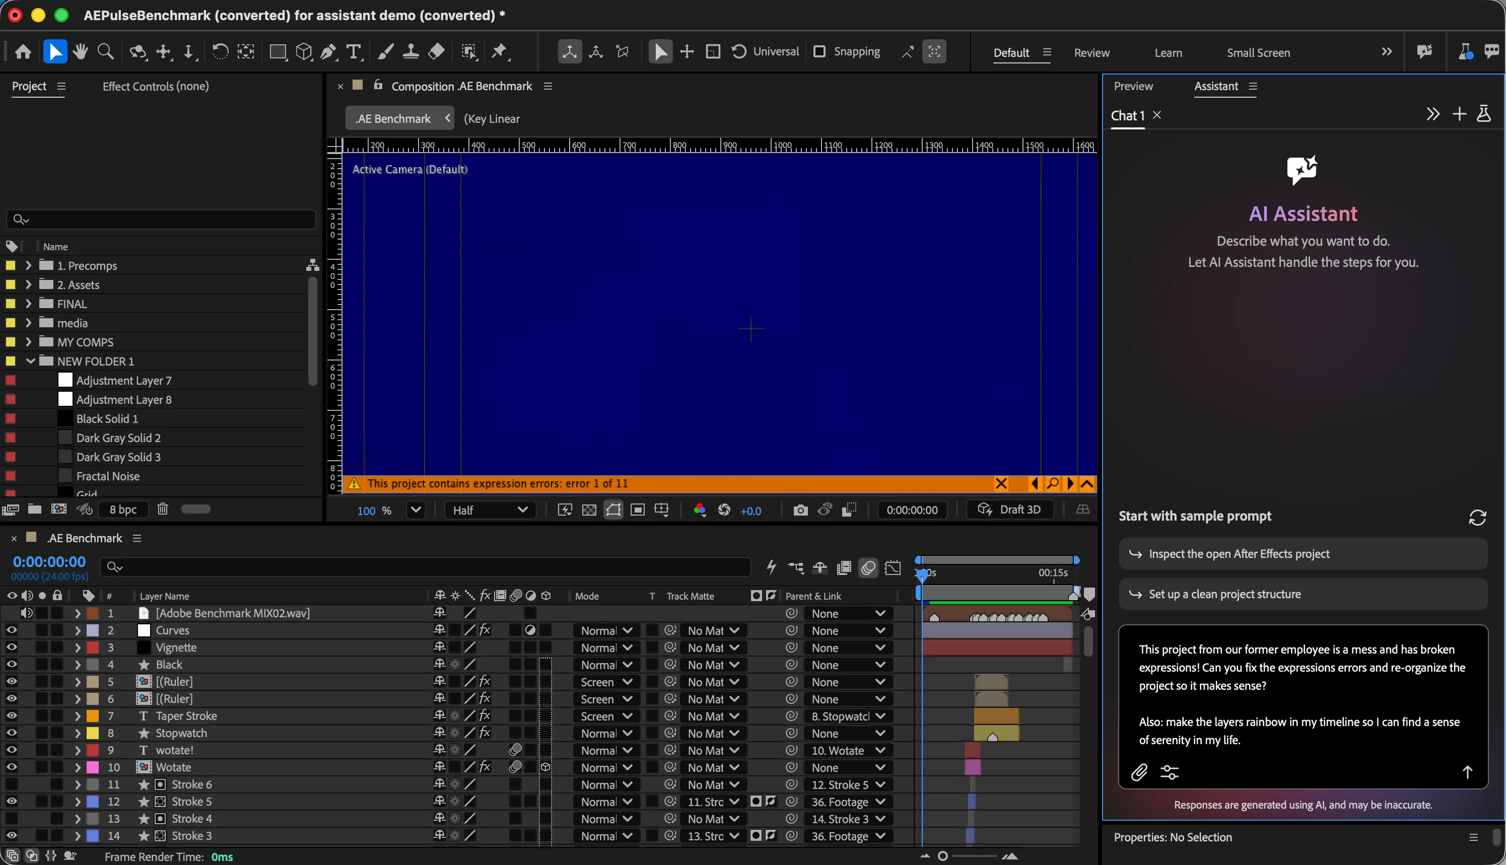The height and width of the screenshot is (865, 1506).
Task: Expand the 1. Precomps folder
Action: (28, 265)
